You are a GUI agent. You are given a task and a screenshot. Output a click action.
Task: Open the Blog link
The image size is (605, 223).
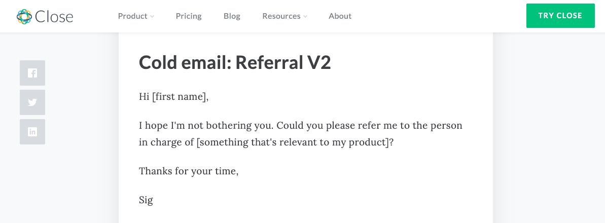232,16
